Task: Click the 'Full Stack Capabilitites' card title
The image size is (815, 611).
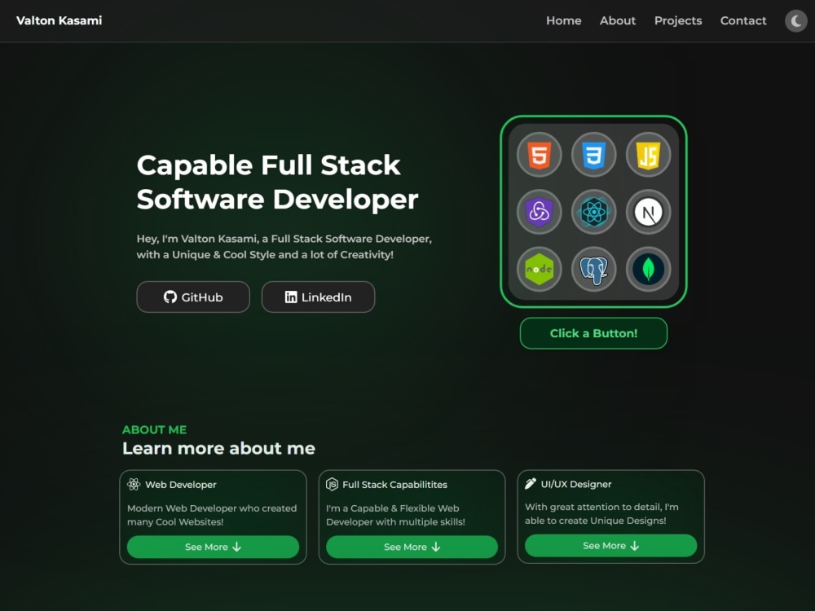Action: pyautogui.click(x=394, y=485)
